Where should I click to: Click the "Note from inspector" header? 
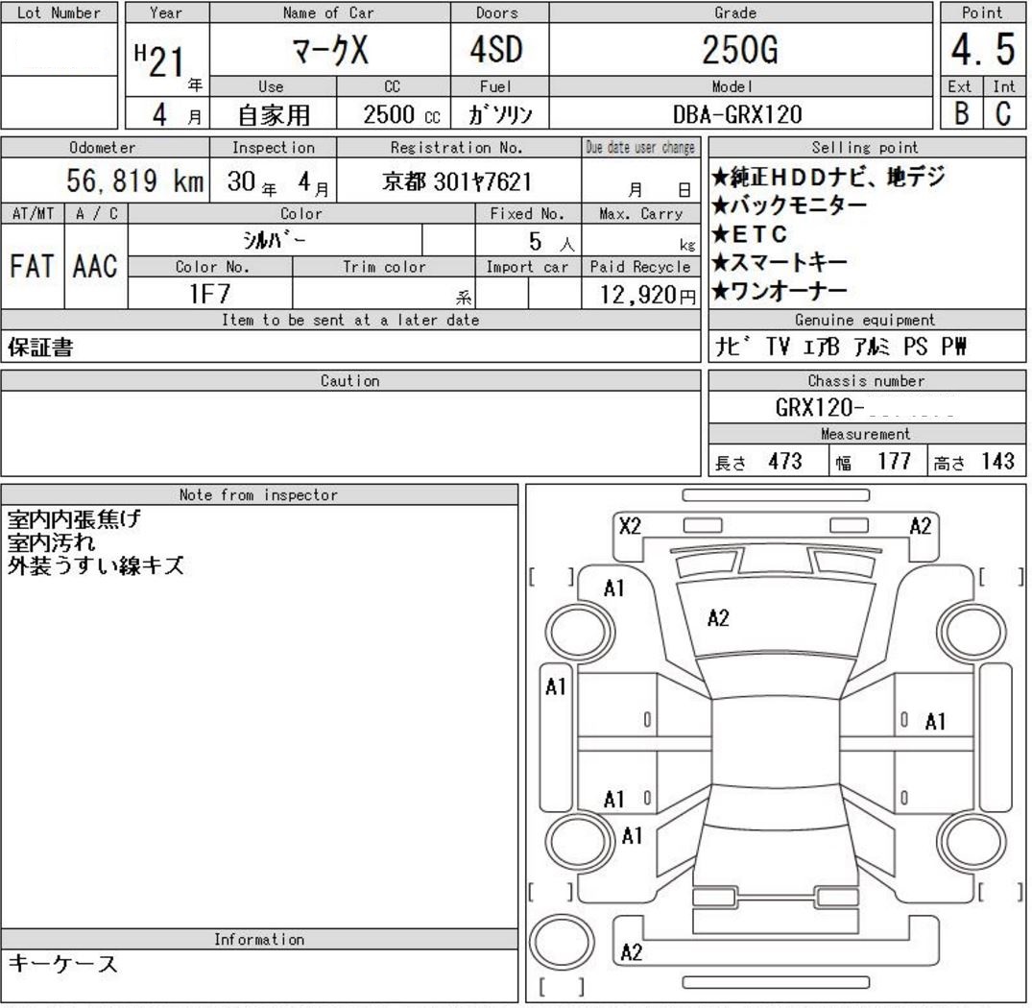pyautogui.click(x=258, y=494)
